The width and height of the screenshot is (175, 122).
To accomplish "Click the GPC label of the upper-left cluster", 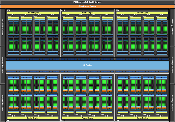I will pyautogui.click(x=8, y=10).
